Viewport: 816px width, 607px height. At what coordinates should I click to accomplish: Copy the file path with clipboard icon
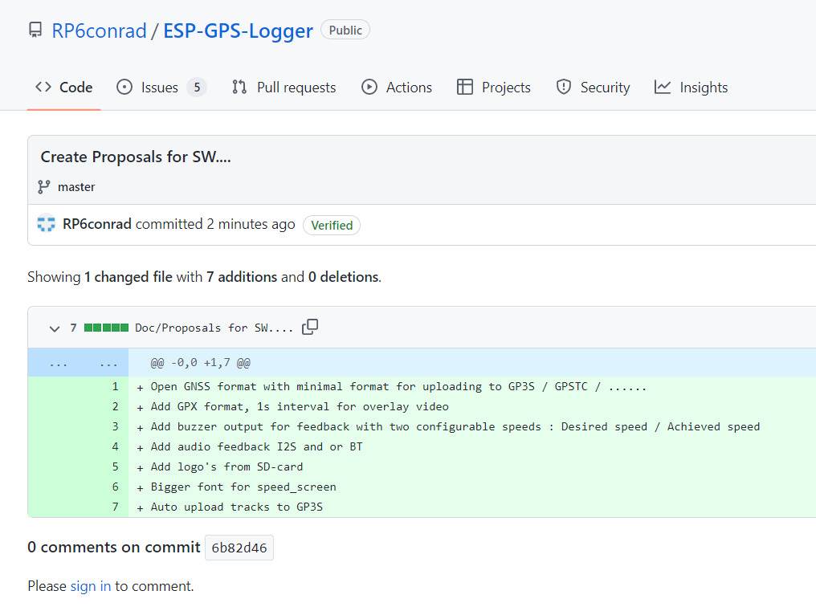[310, 327]
